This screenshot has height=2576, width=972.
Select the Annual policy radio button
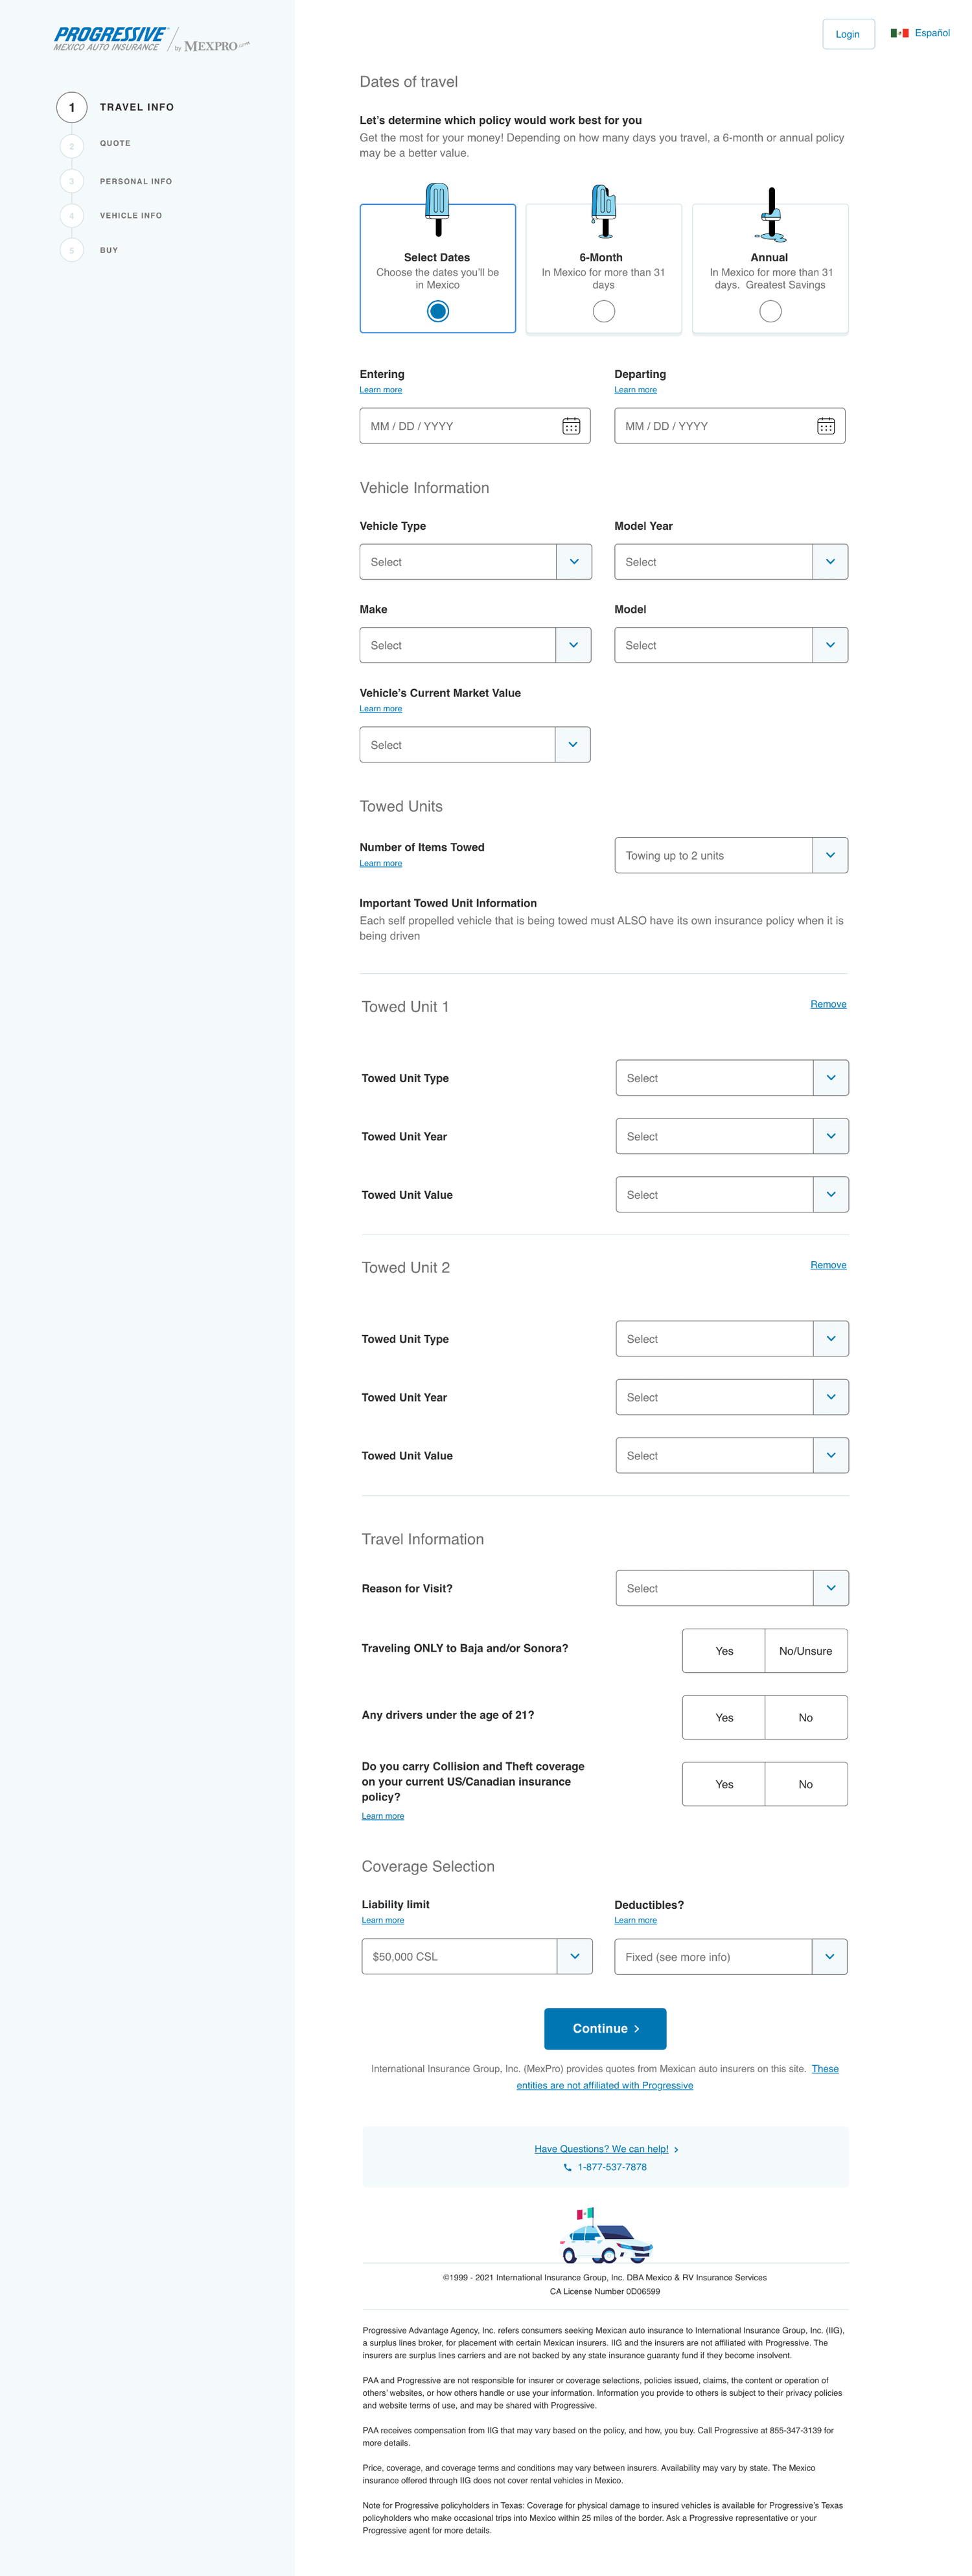[x=770, y=312]
